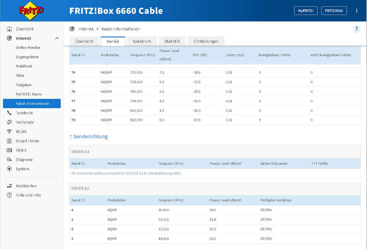The image size is (367, 249).
Task: Open the help question mark icon
Action: point(356,29)
